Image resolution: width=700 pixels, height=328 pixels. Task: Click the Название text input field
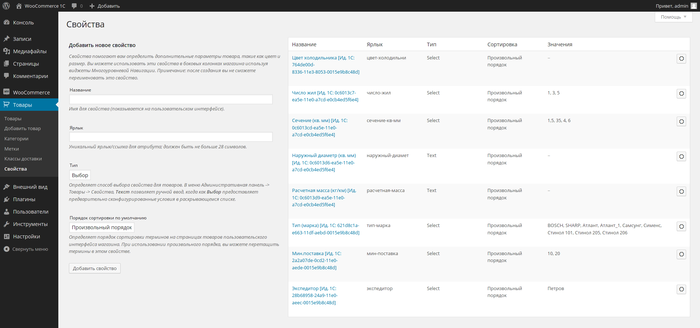click(171, 99)
